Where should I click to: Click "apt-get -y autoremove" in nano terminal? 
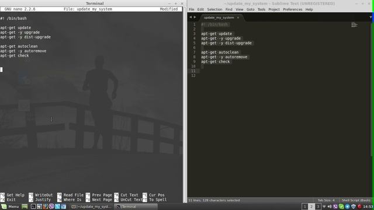tap(23, 51)
